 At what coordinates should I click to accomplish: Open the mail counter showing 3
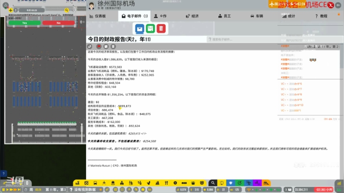pos(288,190)
